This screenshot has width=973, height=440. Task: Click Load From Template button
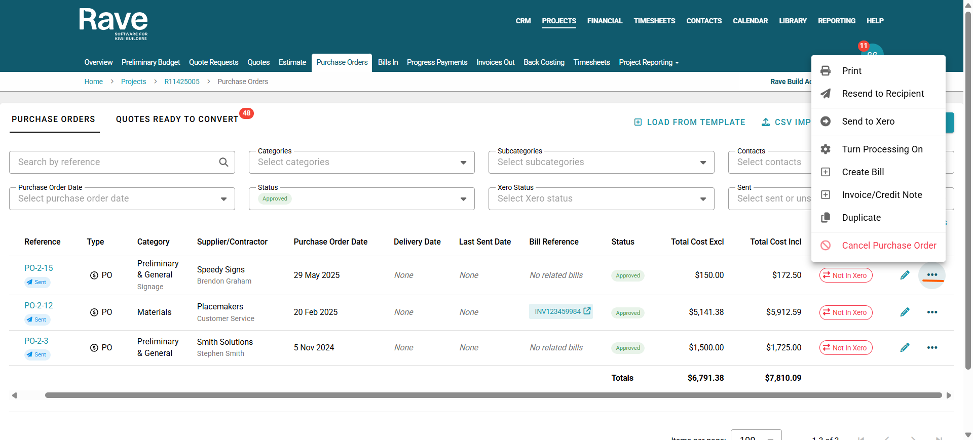tap(690, 123)
